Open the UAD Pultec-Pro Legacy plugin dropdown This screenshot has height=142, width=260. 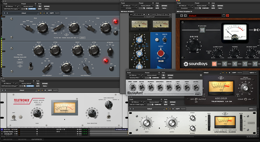[x=11, y=9]
